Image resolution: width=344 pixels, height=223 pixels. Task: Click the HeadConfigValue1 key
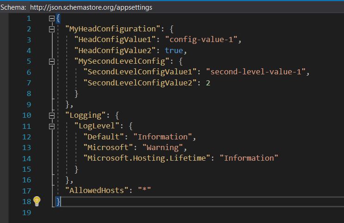[x=117, y=40]
